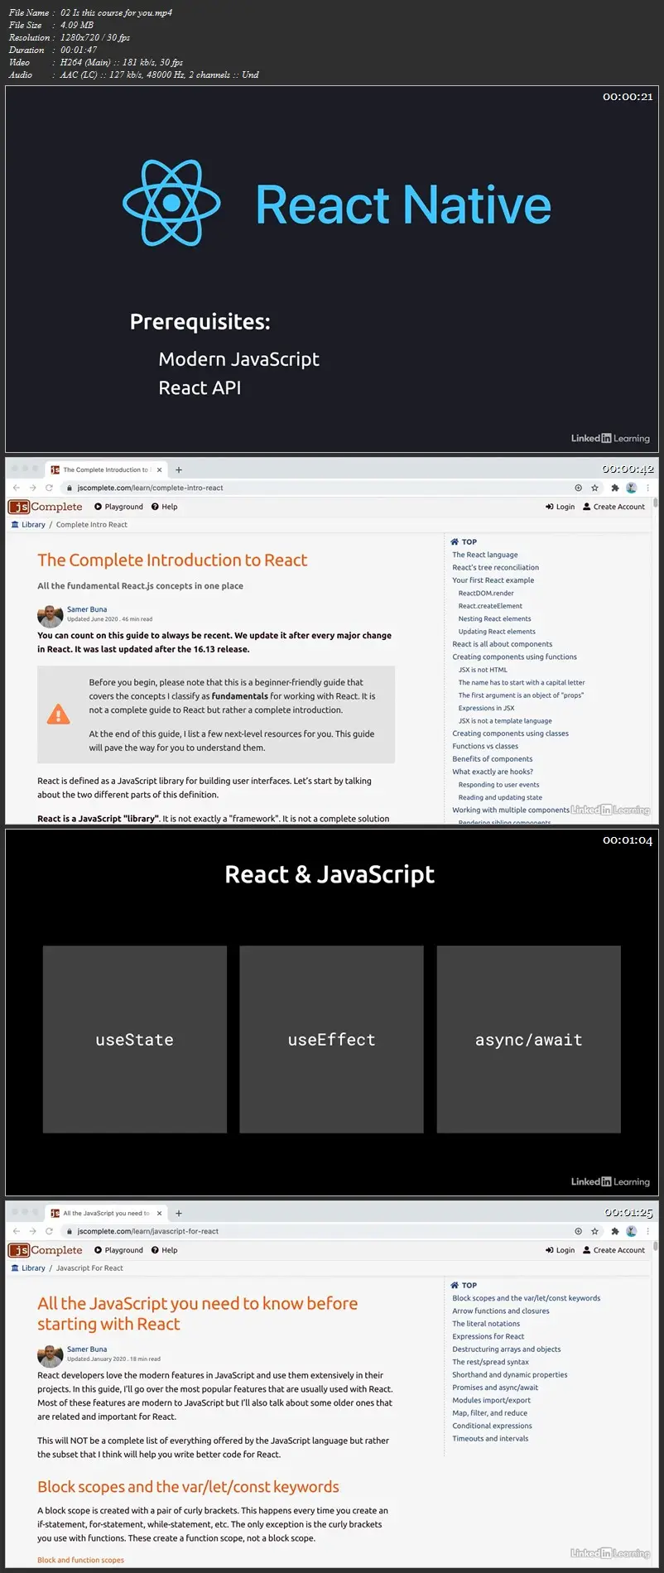Click Library breadcrumb above 'Javascript For React'
The width and height of the screenshot is (664, 1573).
(28, 1268)
